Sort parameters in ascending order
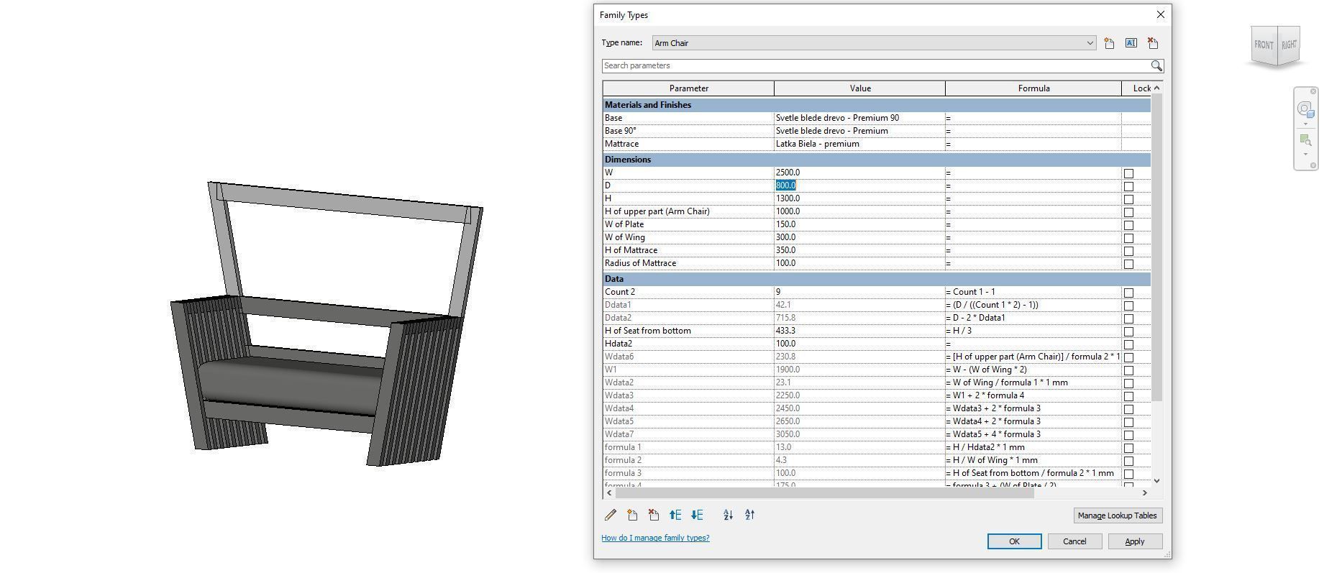The height and width of the screenshot is (573, 1319). [x=728, y=515]
